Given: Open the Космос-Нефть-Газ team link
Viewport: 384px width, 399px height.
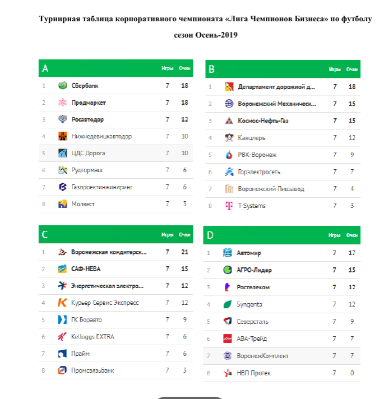Looking at the screenshot, I should pos(263,120).
